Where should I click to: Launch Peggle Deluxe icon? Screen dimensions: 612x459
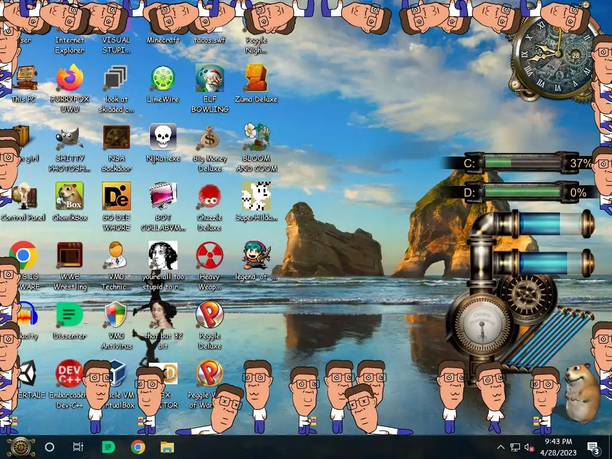click(x=210, y=315)
